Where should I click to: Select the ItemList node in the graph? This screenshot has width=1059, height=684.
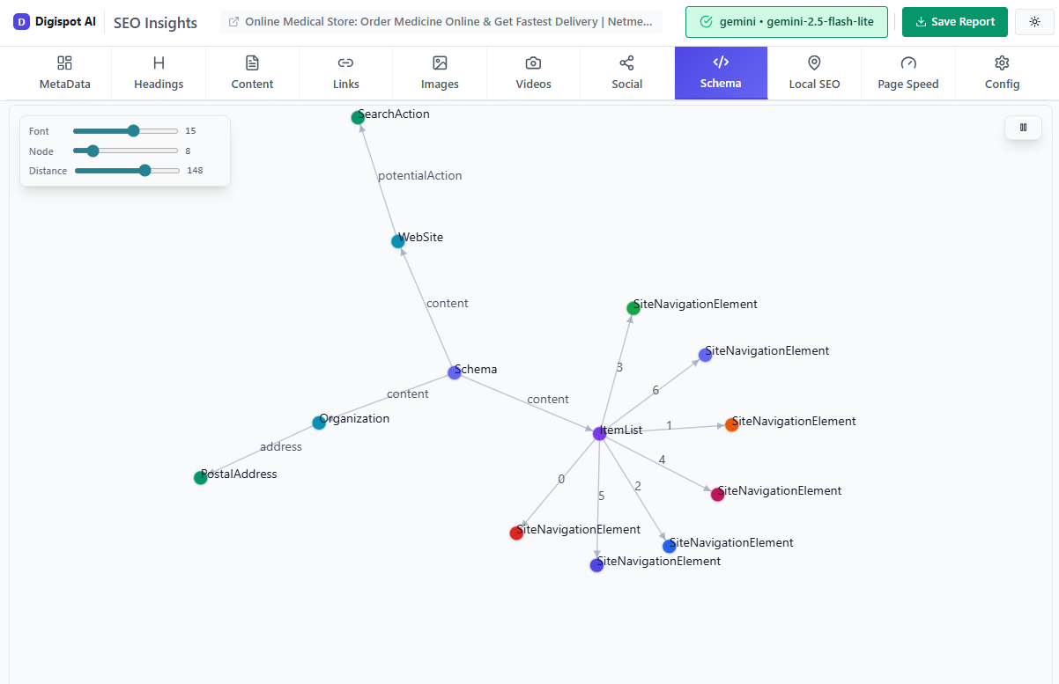click(x=600, y=432)
